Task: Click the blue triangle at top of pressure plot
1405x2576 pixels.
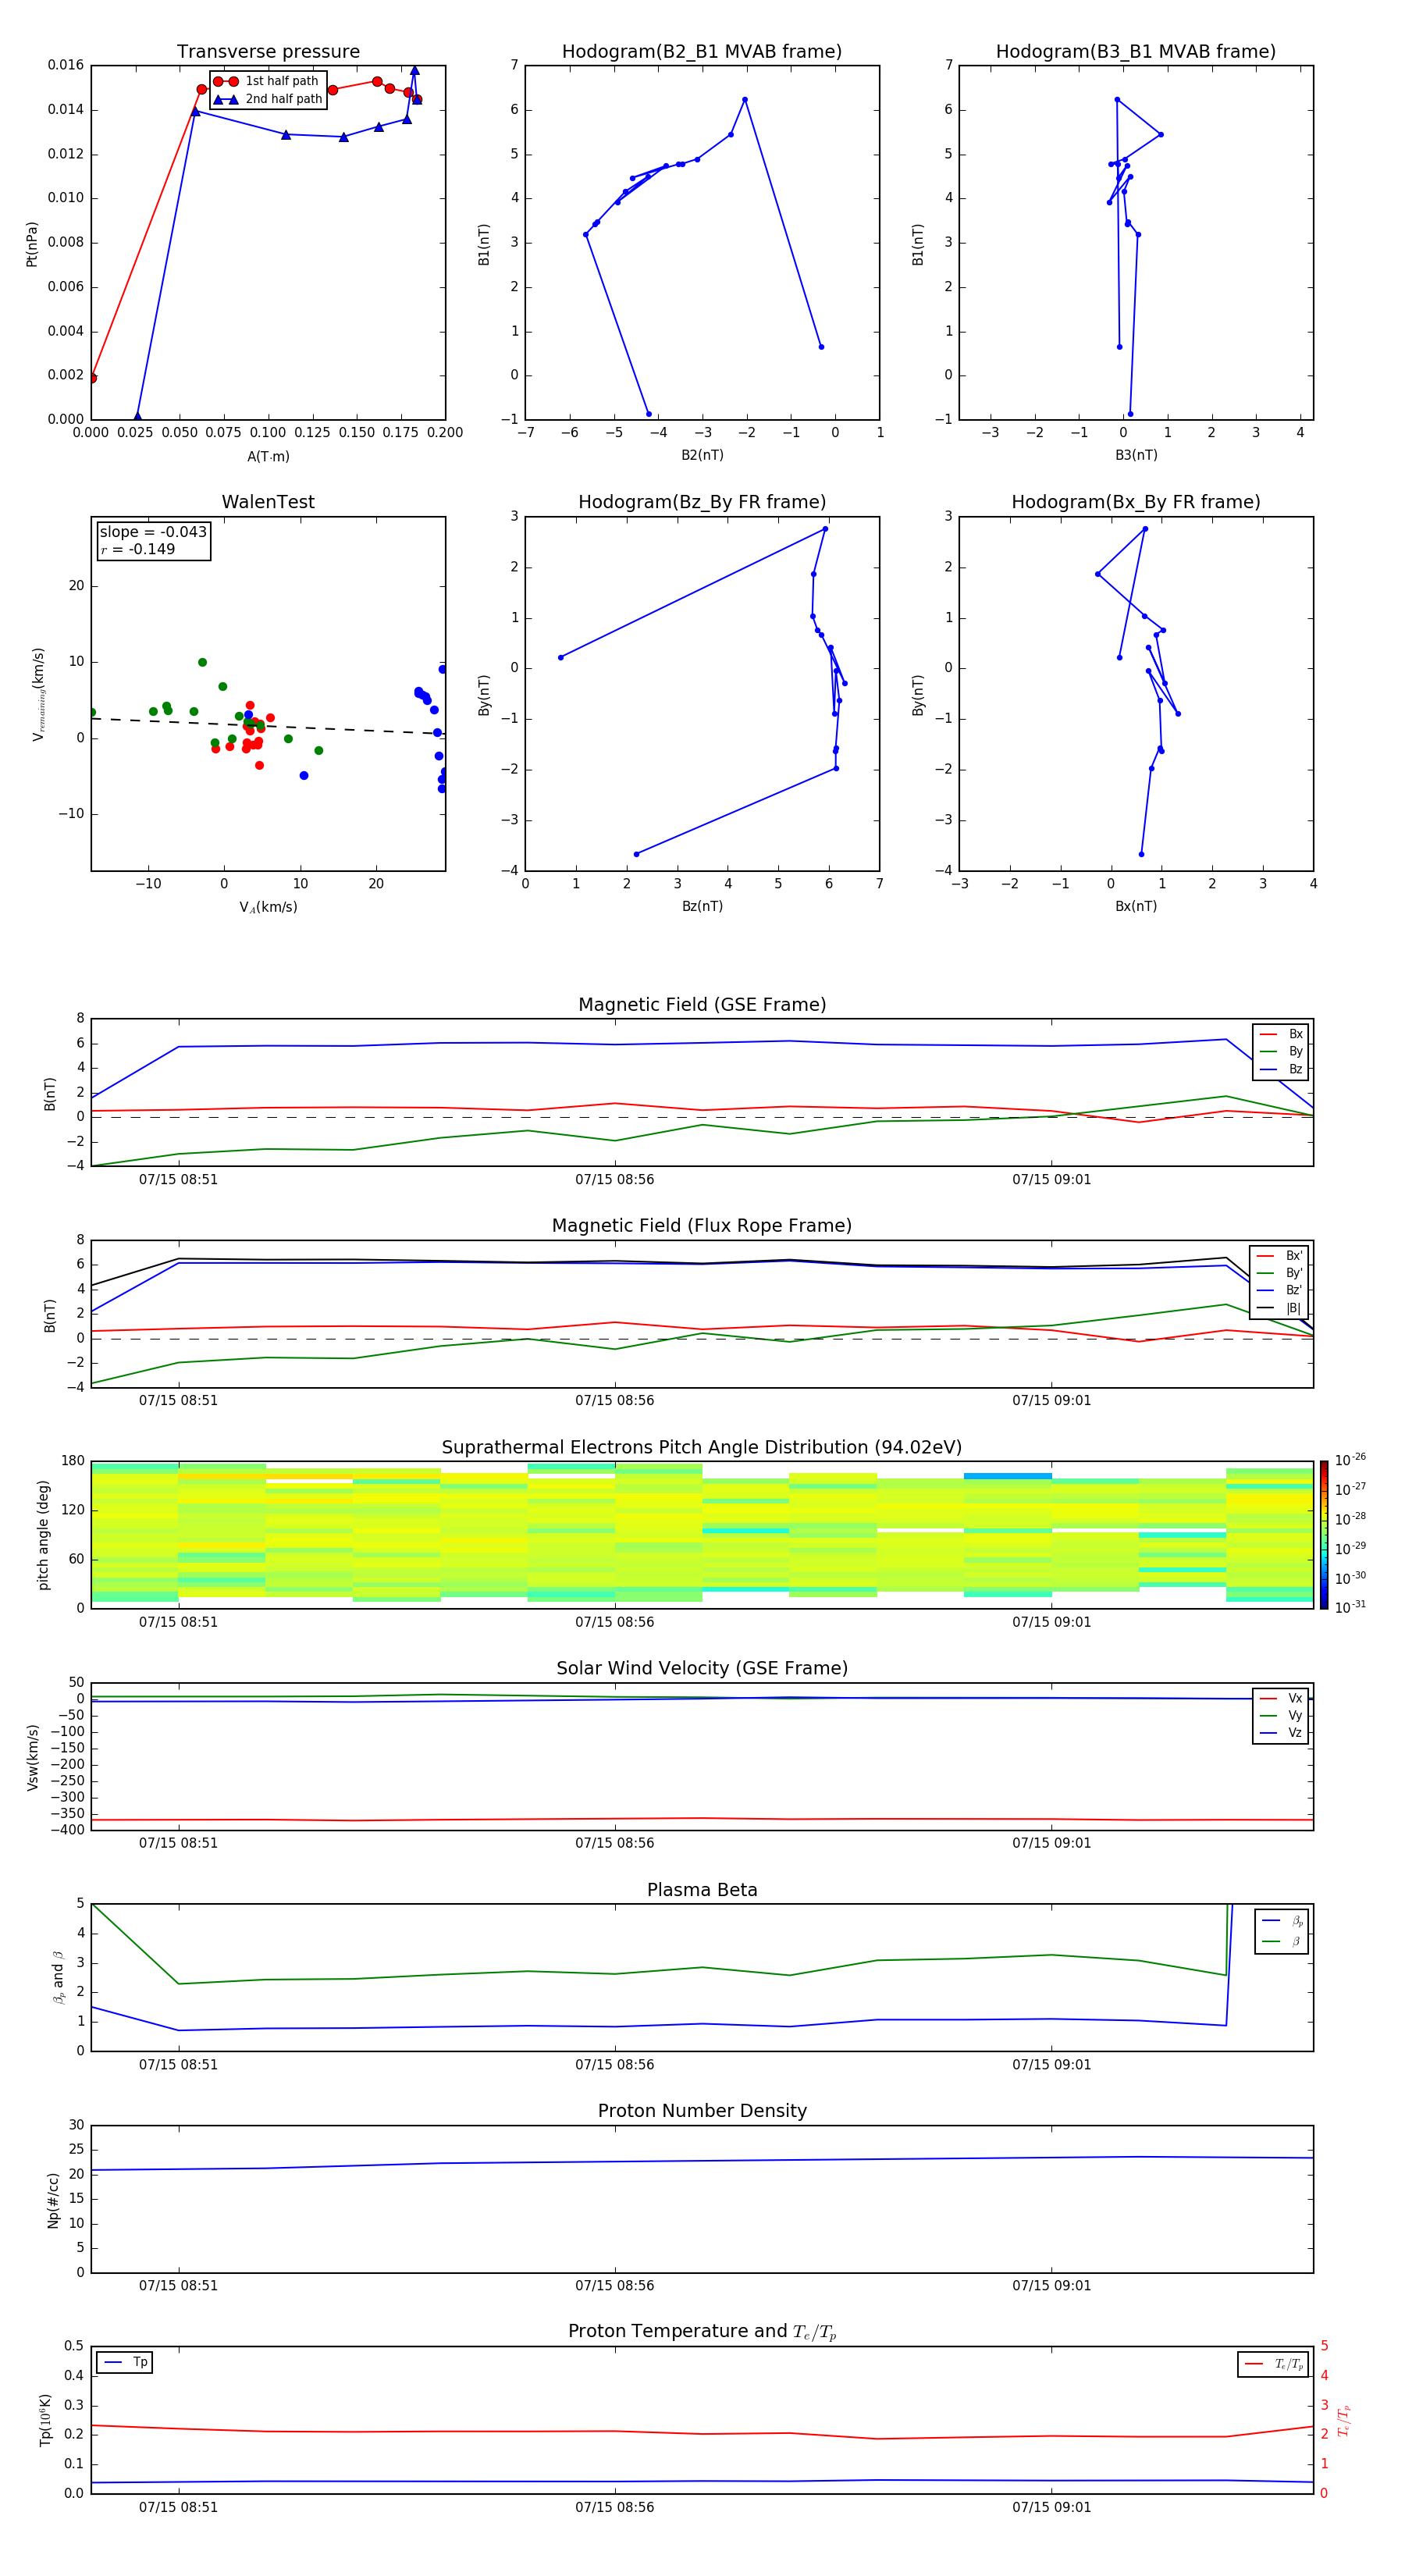Action: [x=414, y=71]
